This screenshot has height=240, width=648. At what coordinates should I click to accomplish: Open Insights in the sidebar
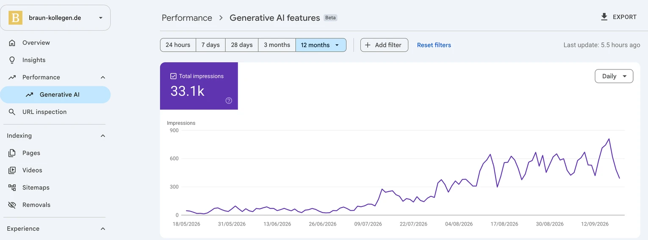click(55, 60)
